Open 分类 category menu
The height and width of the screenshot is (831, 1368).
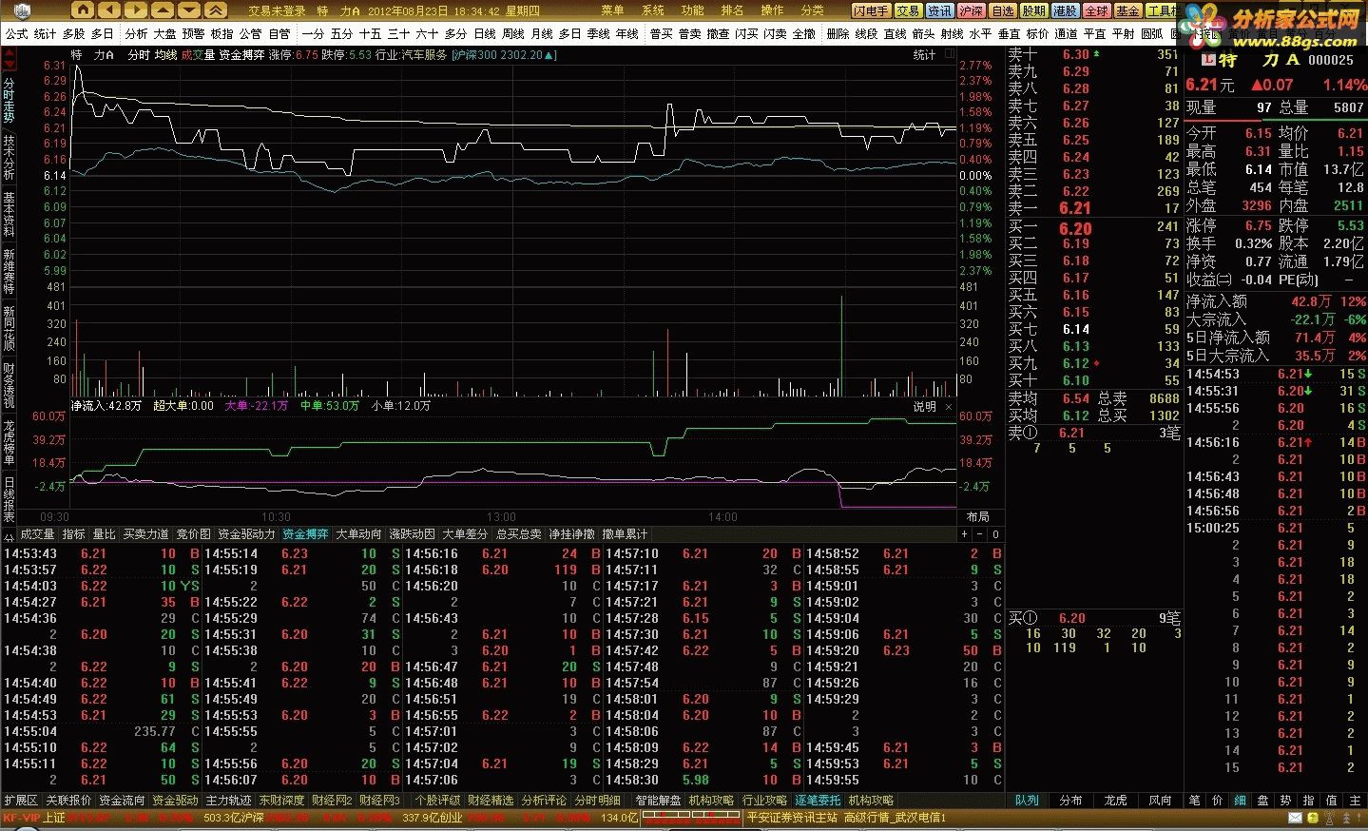(813, 10)
